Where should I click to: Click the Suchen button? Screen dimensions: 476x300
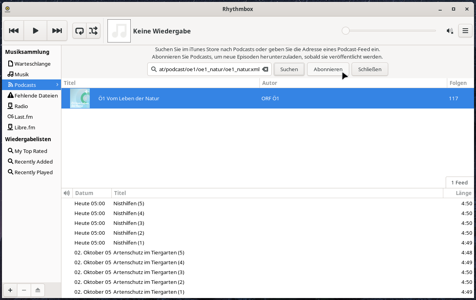pos(289,69)
